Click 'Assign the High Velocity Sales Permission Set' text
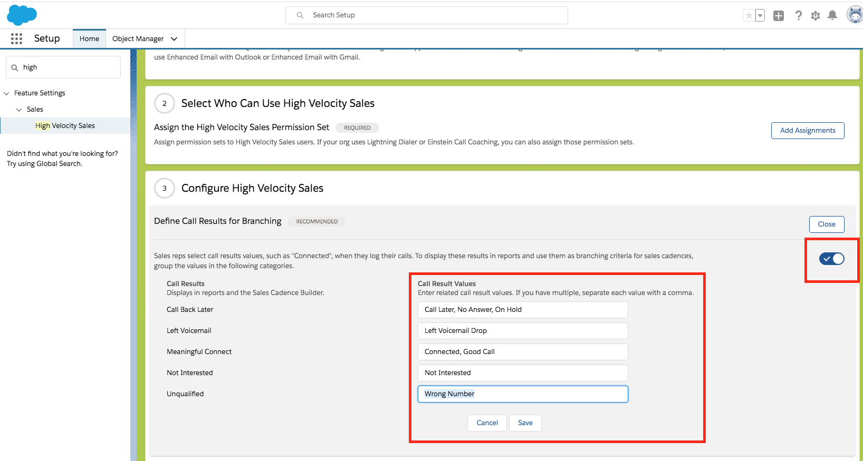The height and width of the screenshot is (461, 863). pyautogui.click(x=242, y=127)
